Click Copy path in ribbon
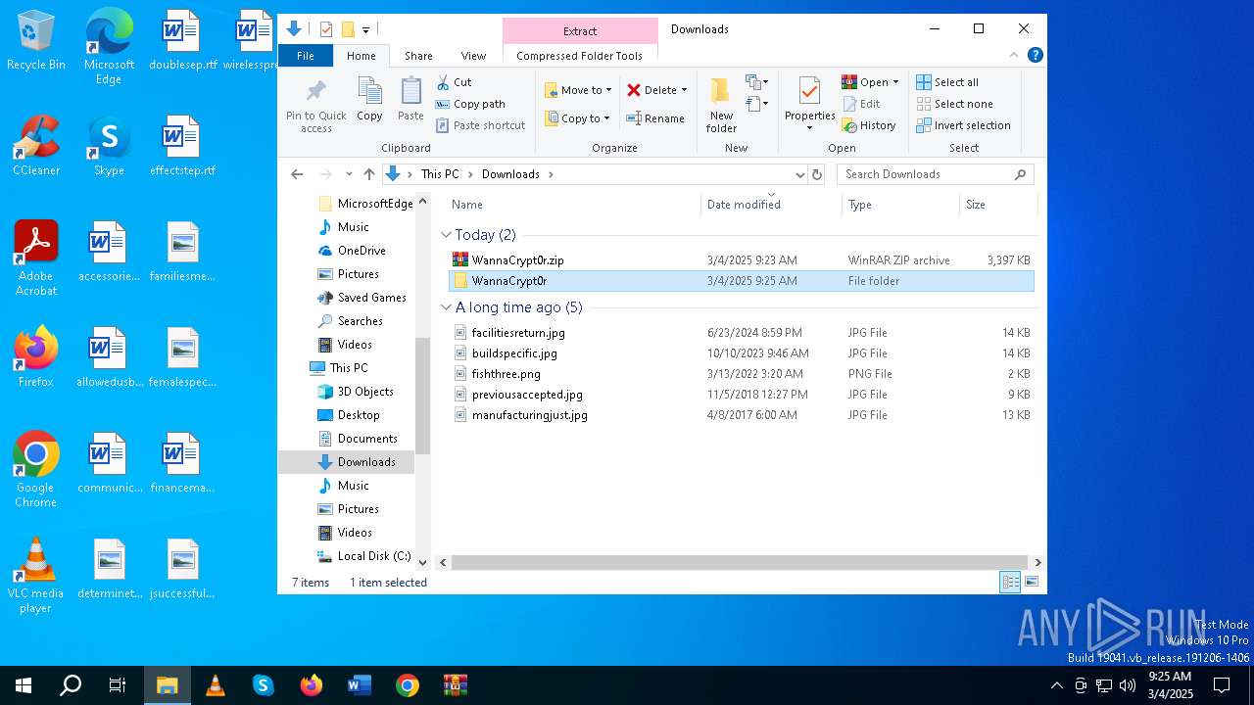Screen dimensions: 1254x705 click(470, 104)
